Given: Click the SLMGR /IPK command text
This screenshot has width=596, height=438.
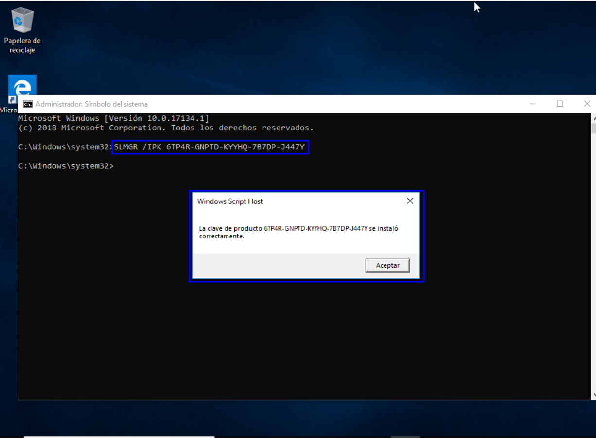Looking at the screenshot, I should point(210,146).
